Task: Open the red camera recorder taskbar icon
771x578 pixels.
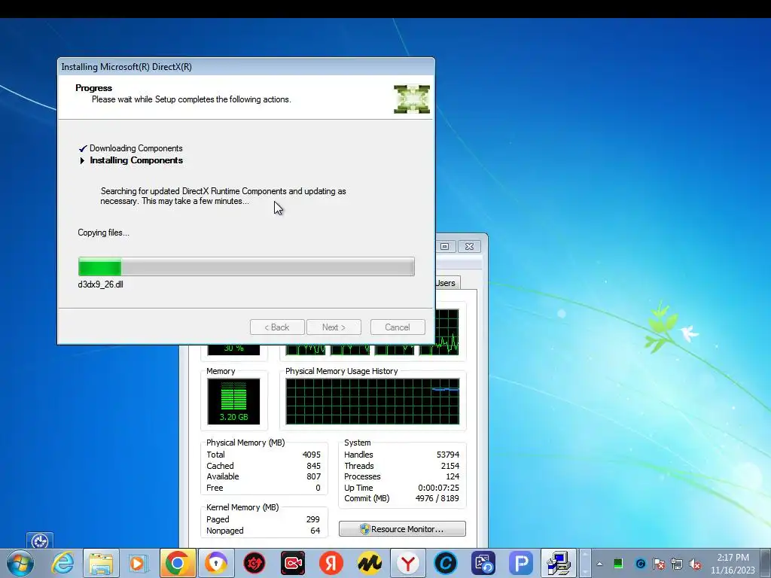Action: 293,563
